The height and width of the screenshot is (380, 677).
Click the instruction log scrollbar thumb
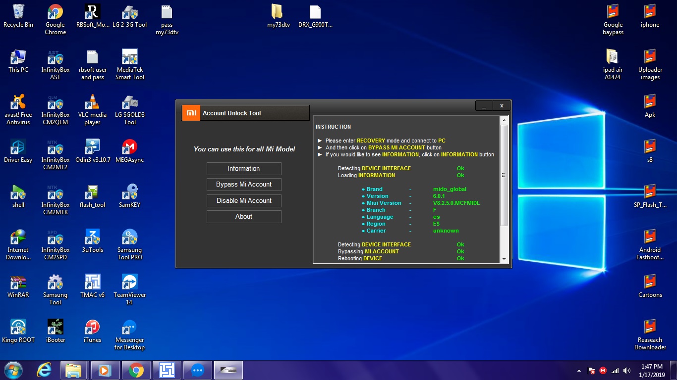504,175
